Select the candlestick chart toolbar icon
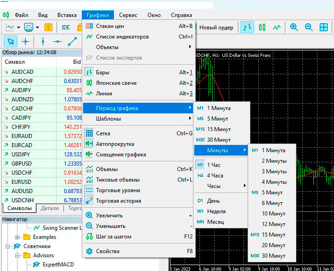This screenshot has width=334, height=271. point(262,28)
